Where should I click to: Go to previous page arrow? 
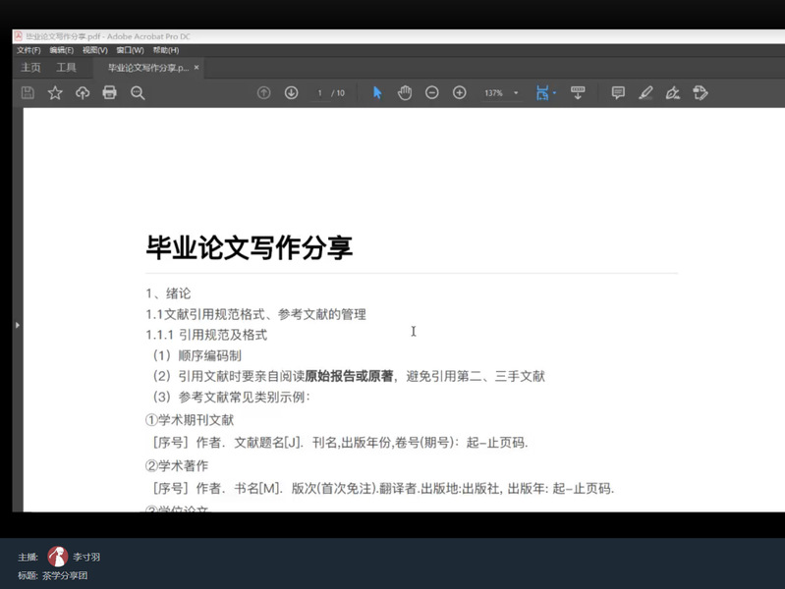coord(264,92)
